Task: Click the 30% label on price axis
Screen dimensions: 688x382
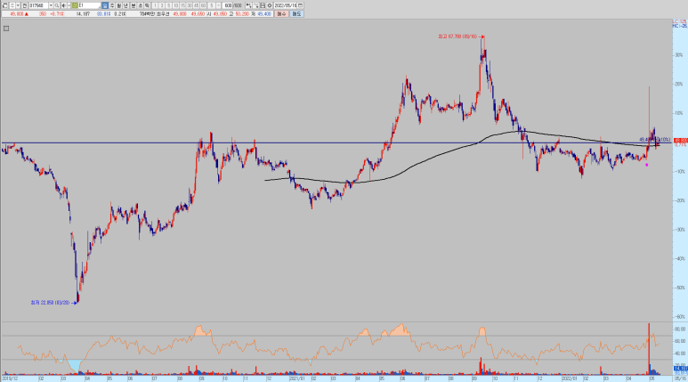Action: [x=679, y=55]
